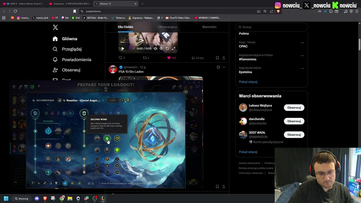Mute the video in the post
Screen dimensions: 361x203
coord(155,48)
